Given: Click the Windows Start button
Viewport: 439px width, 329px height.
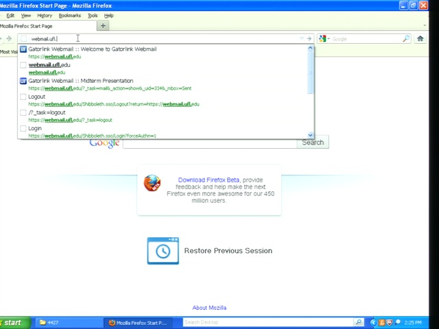Looking at the screenshot, I should click(x=15, y=323).
